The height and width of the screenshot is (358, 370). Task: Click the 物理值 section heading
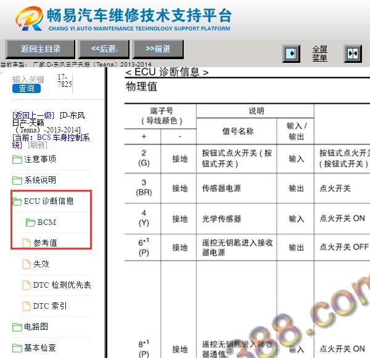tap(141, 86)
